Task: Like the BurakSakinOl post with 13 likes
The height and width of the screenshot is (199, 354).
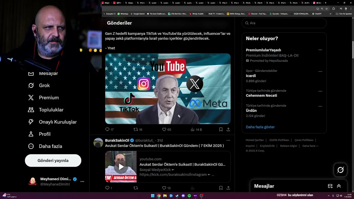Action: 166,188
